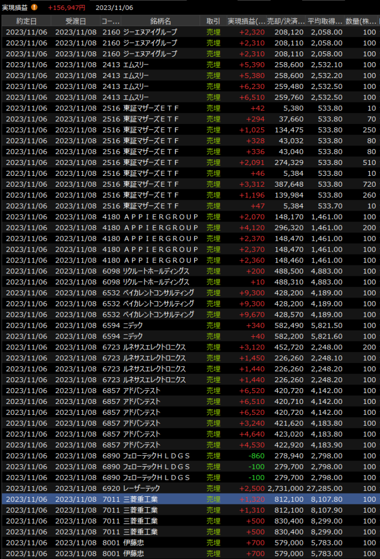Click the 取引 column header
The image size is (380, 559).
coord(213,21)
